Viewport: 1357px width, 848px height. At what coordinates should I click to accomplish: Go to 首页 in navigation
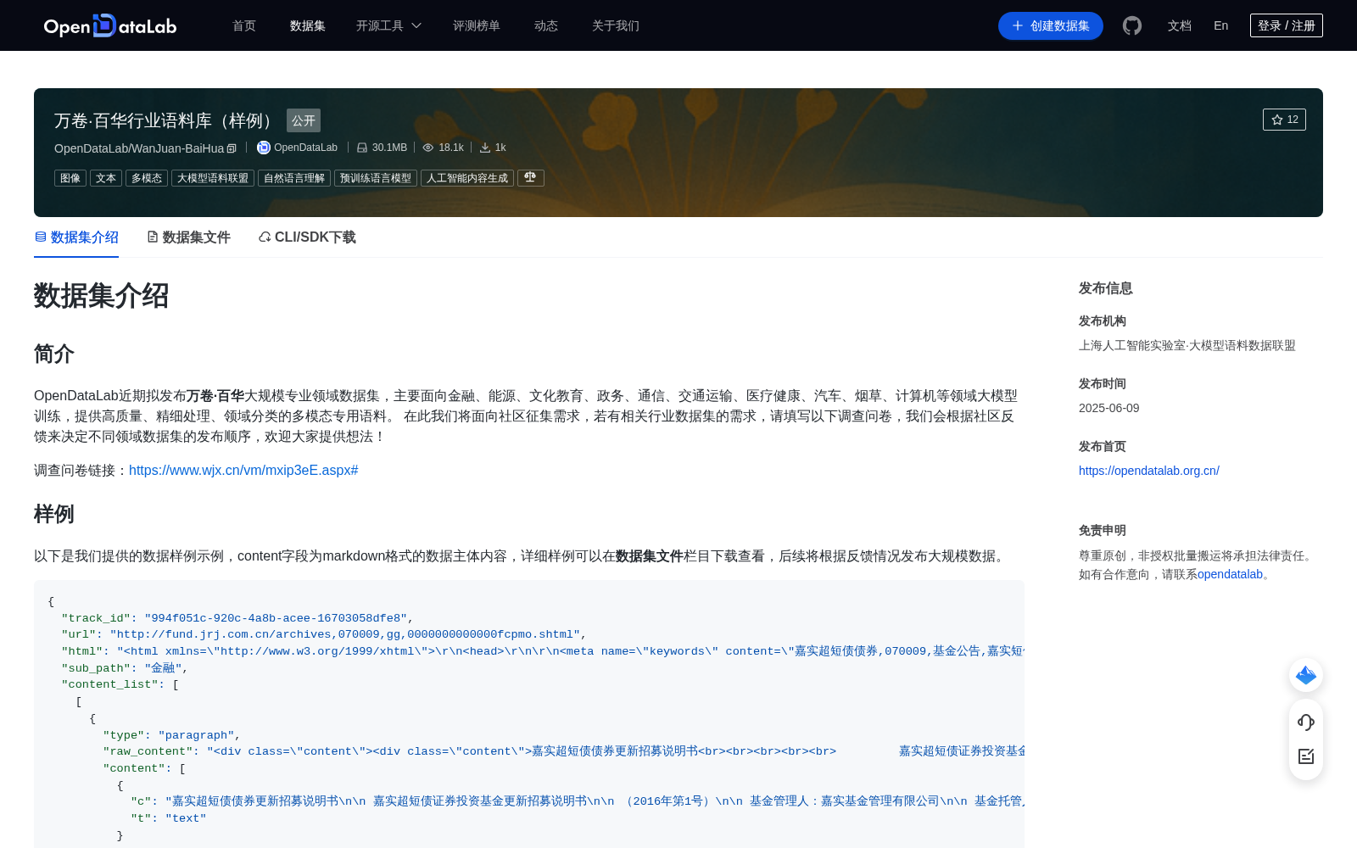pyautogui.click(x=244, y=26)
